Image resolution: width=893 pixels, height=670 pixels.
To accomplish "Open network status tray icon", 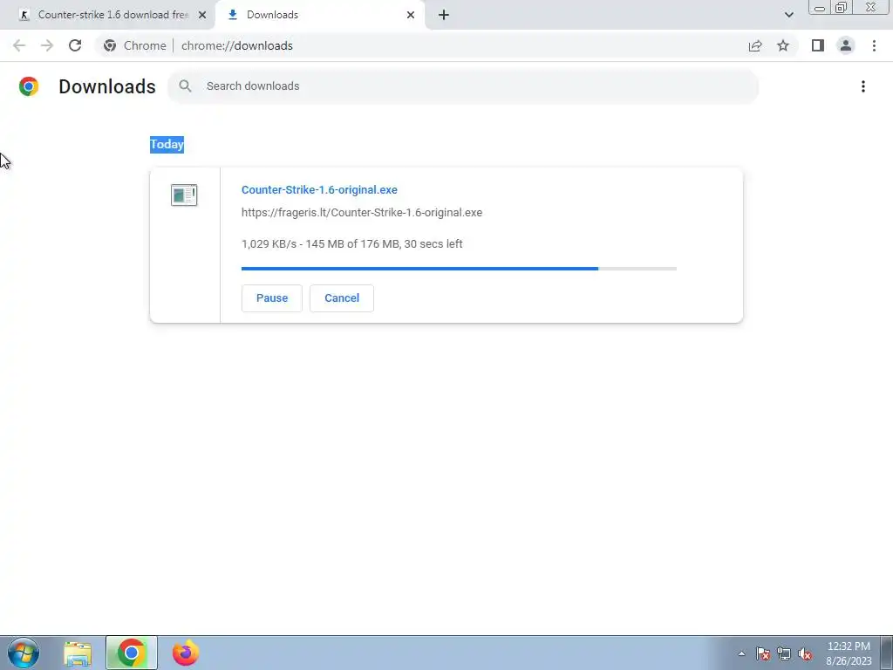I will [x=784, y=653].
